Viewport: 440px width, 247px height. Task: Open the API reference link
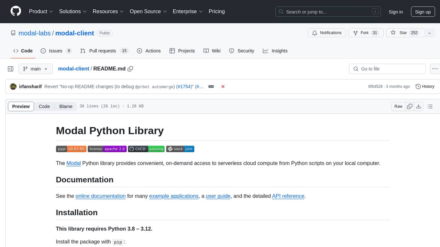point(288,196)
